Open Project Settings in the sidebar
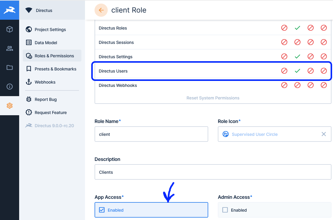 pyautogui.click(x=52, y=30)
